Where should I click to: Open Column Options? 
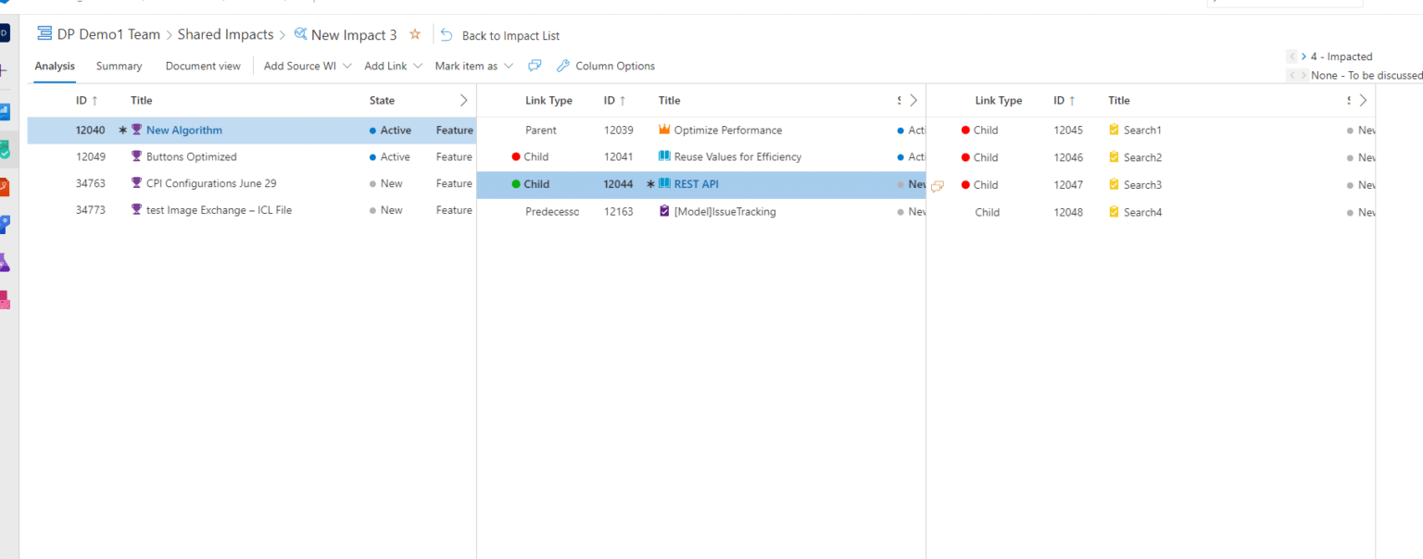pyautogui.click(x=614, y=66)
